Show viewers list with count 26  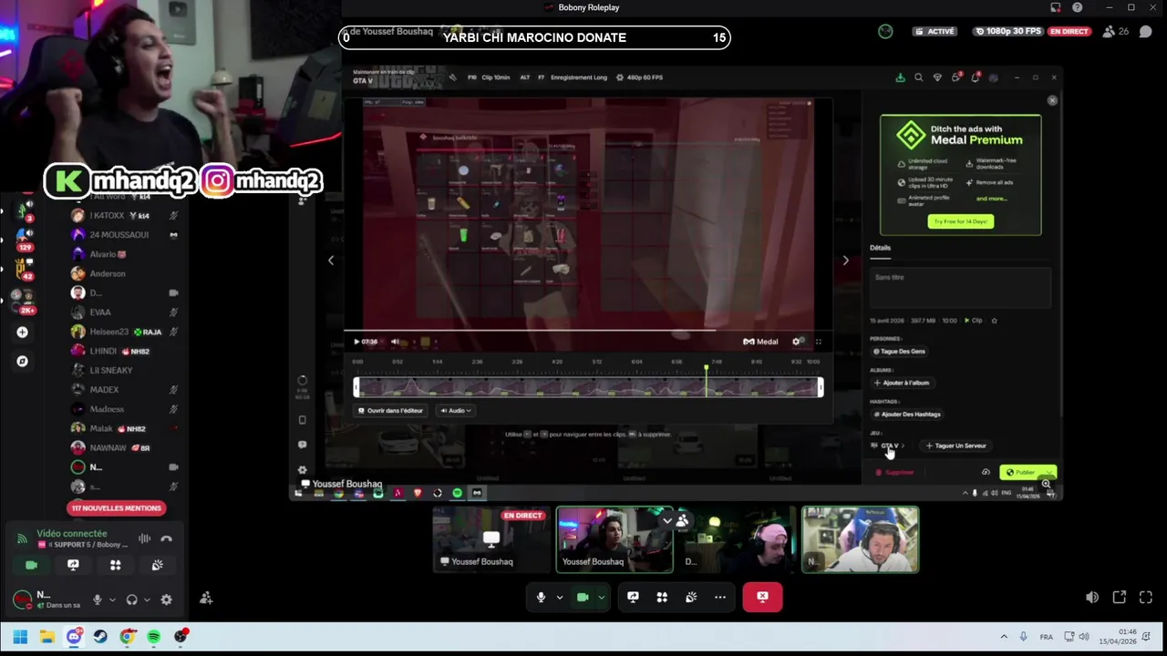pyautogui.click(x=1115, y=31)
